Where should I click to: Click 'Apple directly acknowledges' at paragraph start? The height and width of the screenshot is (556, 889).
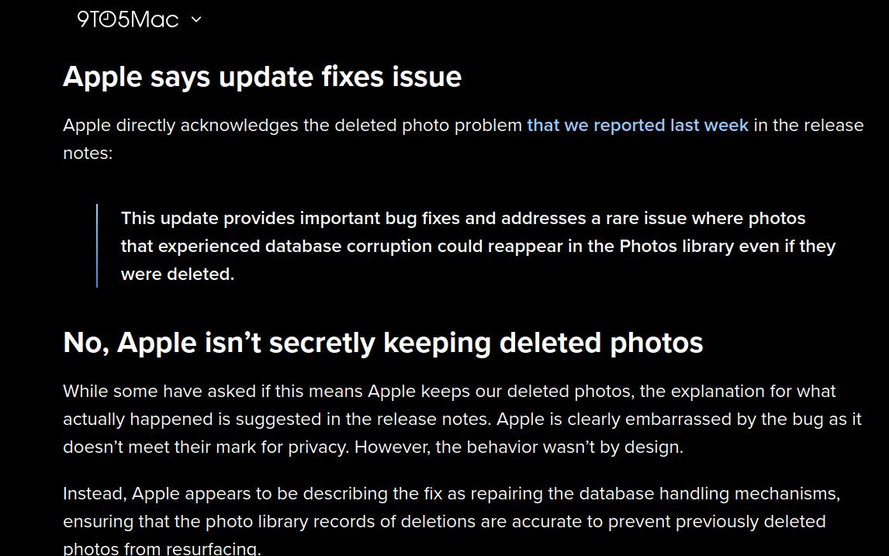click(180, 126)
